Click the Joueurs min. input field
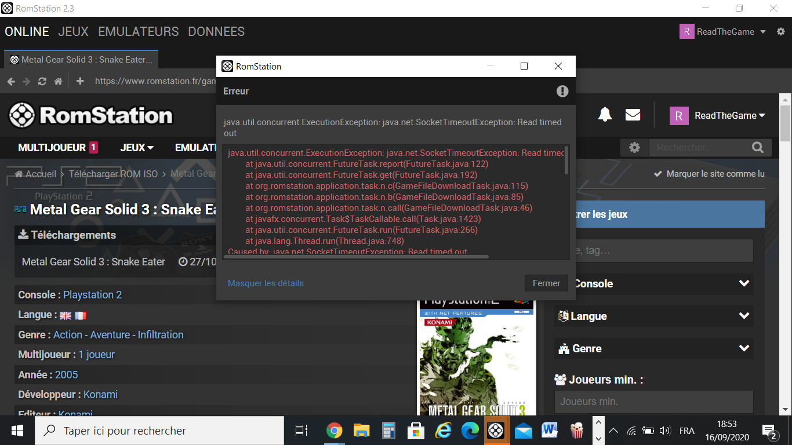792x445 pixels. pos(653,402)
